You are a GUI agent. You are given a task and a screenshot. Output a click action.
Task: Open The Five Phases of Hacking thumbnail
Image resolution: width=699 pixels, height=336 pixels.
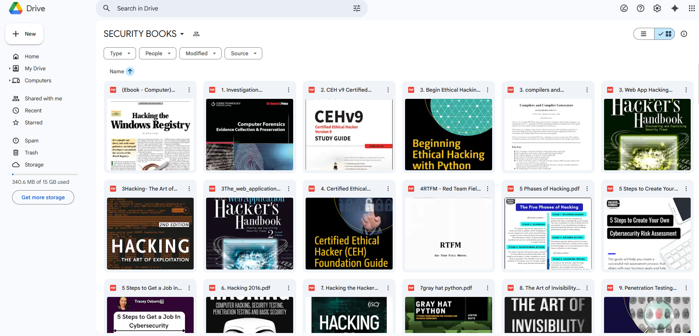(548, 233)
